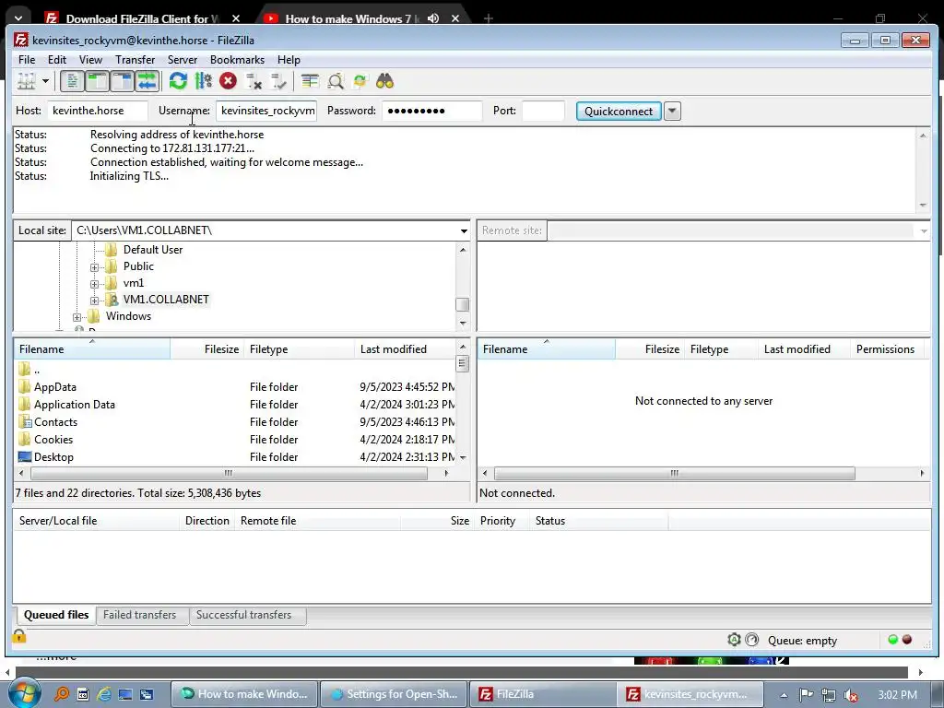Expand the Public folder tree node
944x708 pixels.
click(x=95, y=267)
